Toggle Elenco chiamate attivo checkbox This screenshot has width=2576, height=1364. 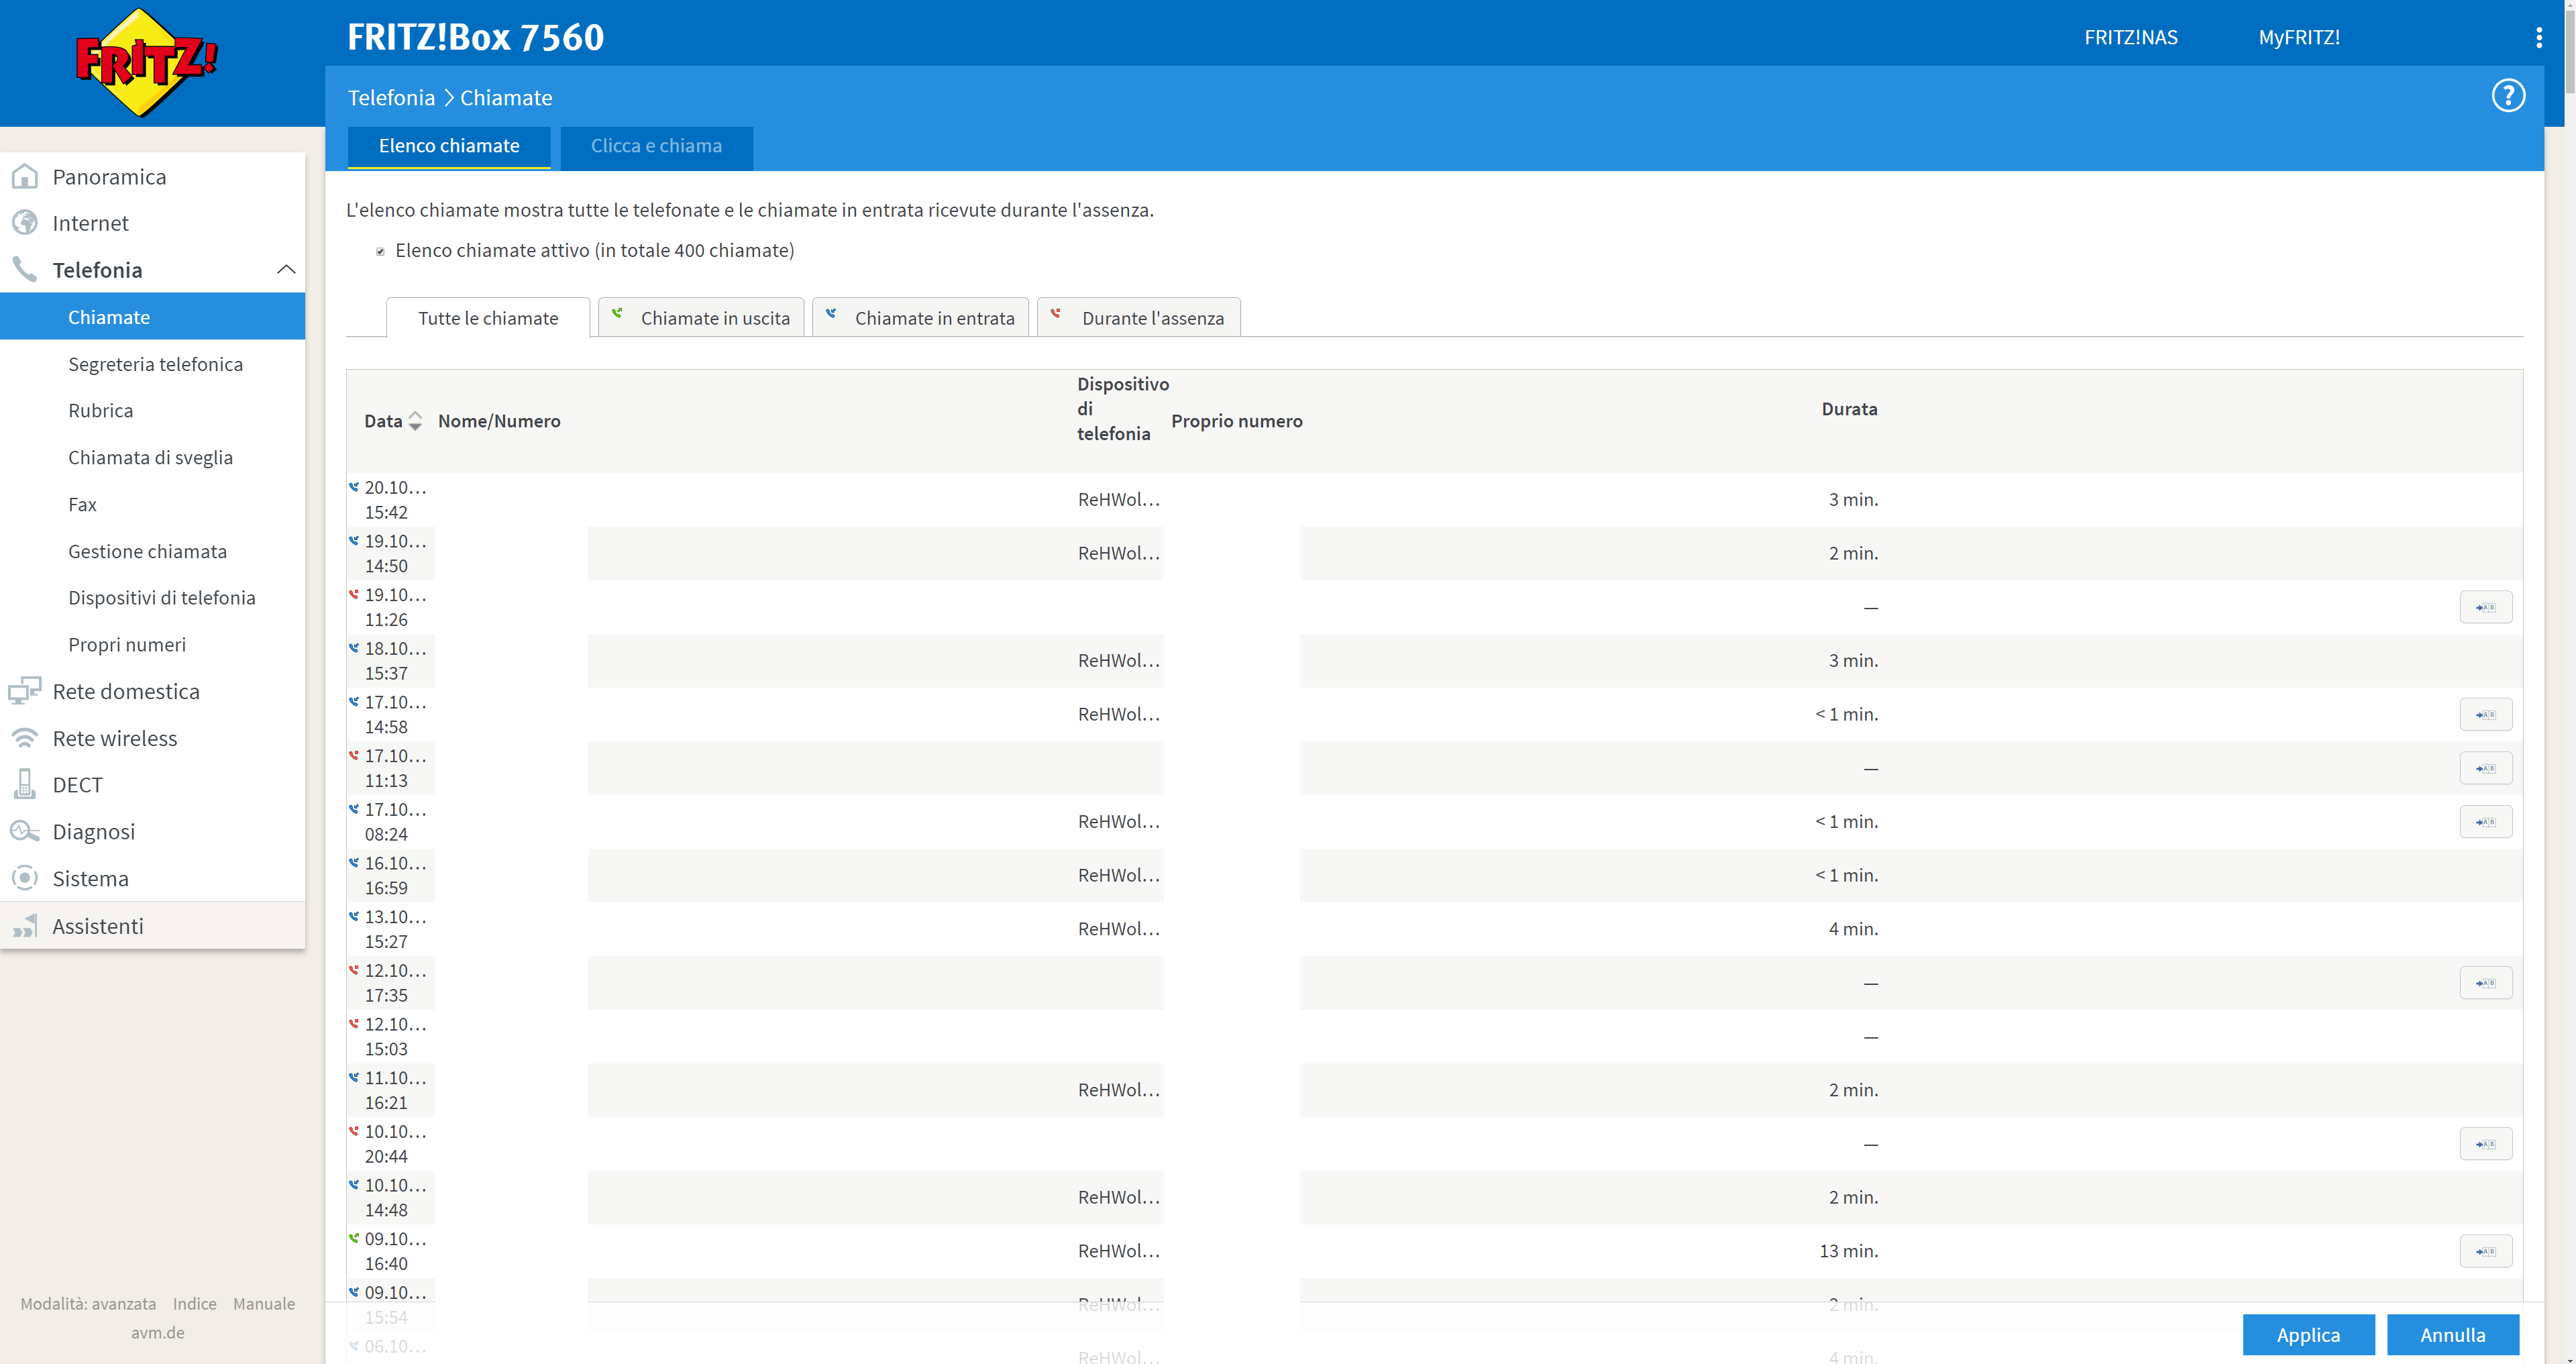[380, 251]
